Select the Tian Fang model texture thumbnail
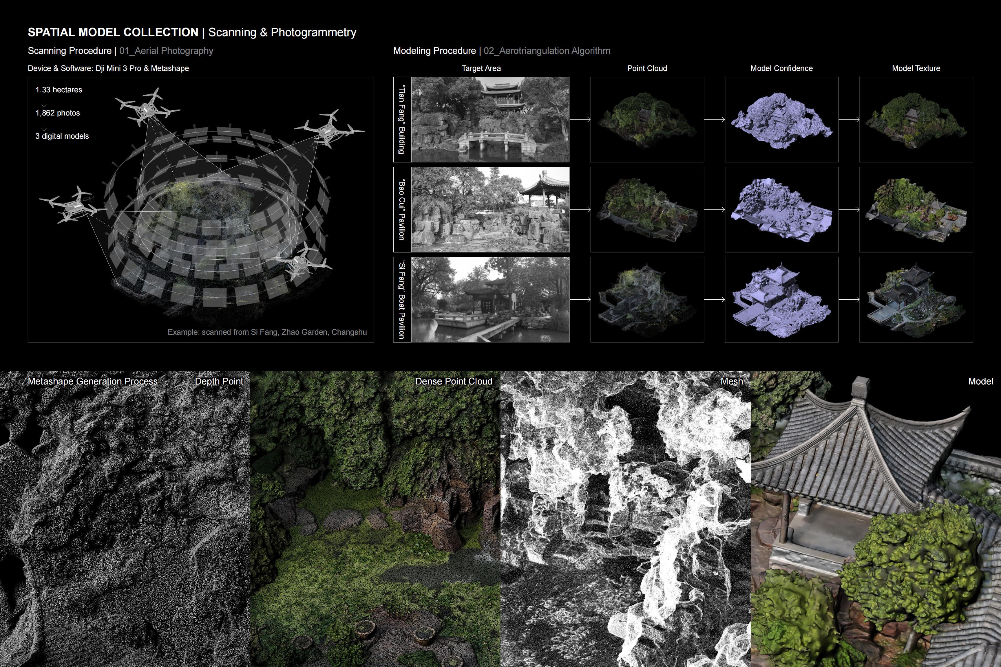This screenshot has width=1001, height=667. pos(916,120)
